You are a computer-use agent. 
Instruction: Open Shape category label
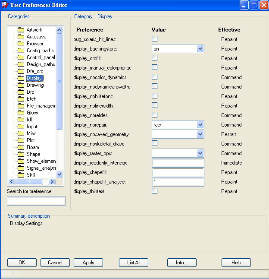(33, 154)
